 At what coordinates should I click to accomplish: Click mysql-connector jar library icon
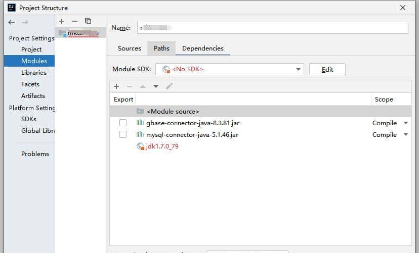coord(140,134)
